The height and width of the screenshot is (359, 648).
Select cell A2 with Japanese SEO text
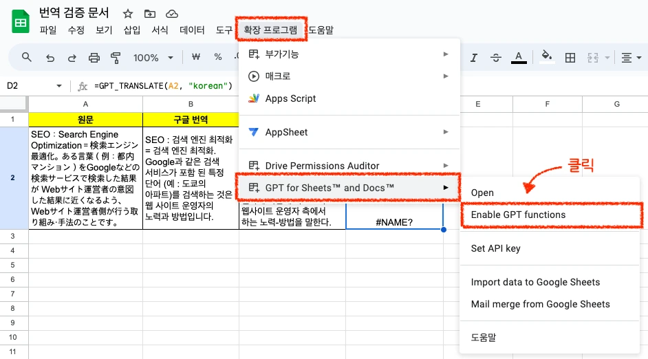tap(85, 177)
